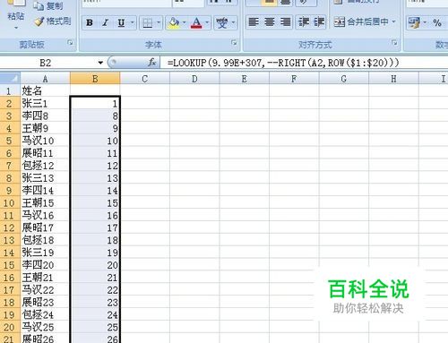
Task: Toggle Italic formatting
Action: tap(105, 22)
